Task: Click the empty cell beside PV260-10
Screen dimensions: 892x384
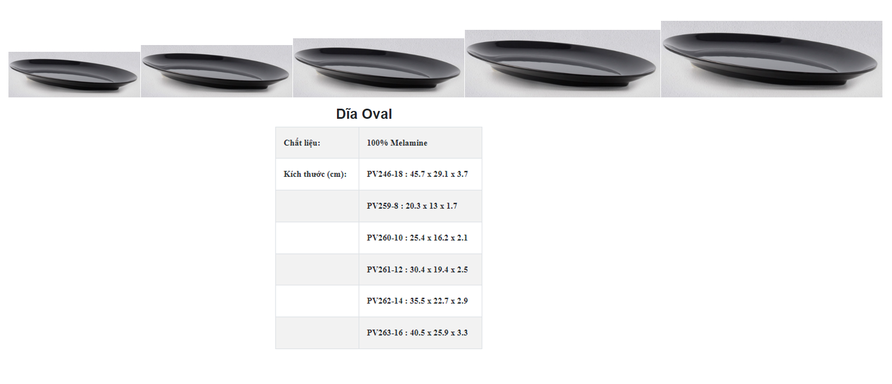Action: coord(317,238)
